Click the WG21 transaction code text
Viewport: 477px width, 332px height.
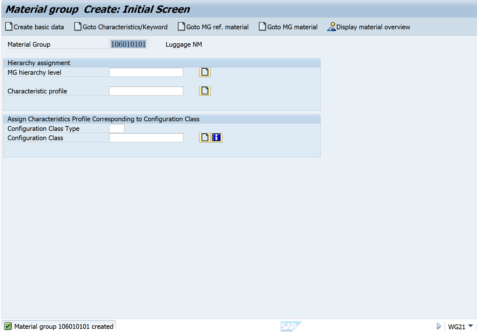[x=456, y=326]
